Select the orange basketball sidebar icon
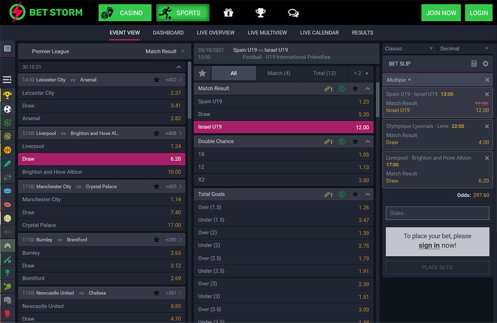Image resolution: width=497 pixels, height=323 pixels. coord(7,150)
